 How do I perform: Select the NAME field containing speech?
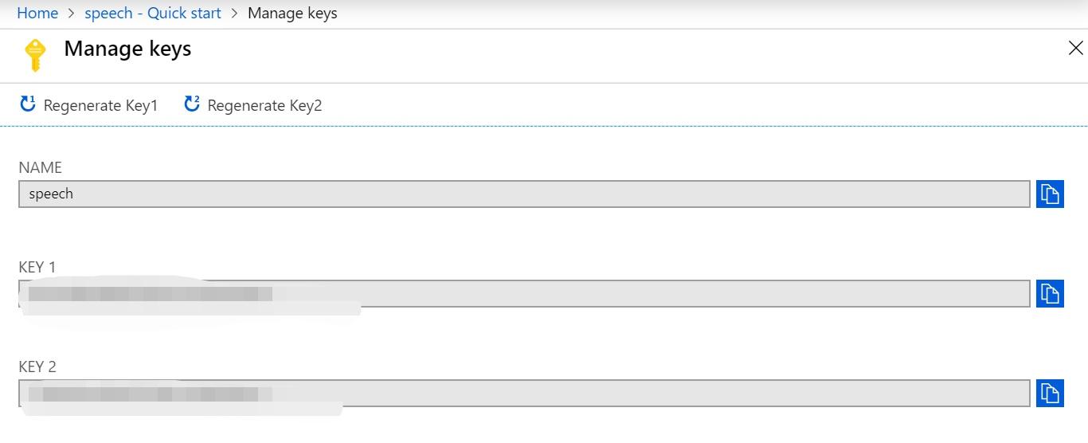tap(524, 194)
